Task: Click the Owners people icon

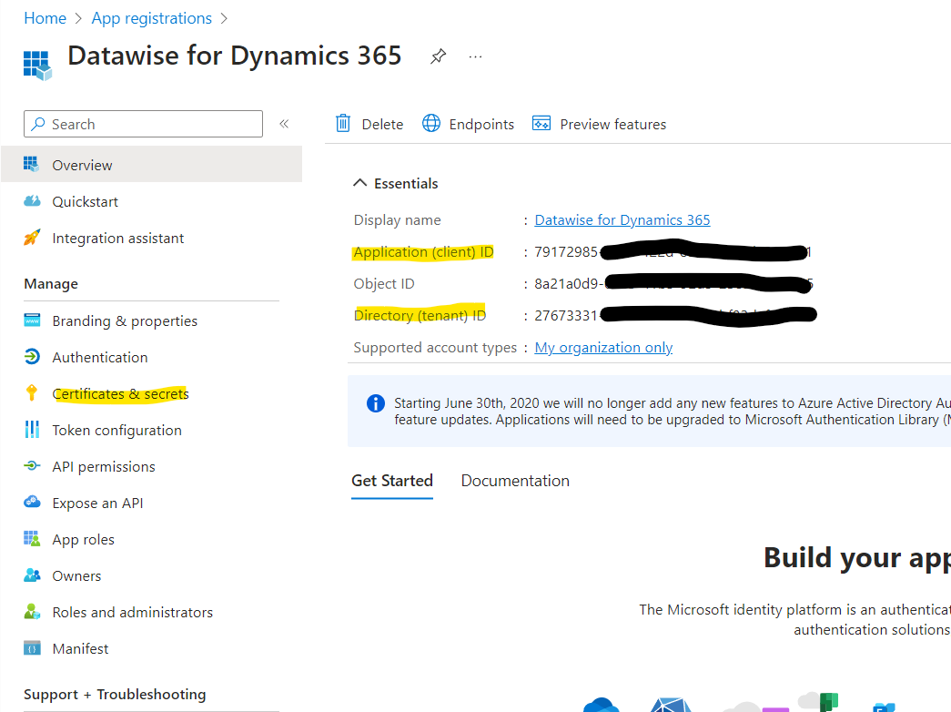Action: tap(32, 575)
